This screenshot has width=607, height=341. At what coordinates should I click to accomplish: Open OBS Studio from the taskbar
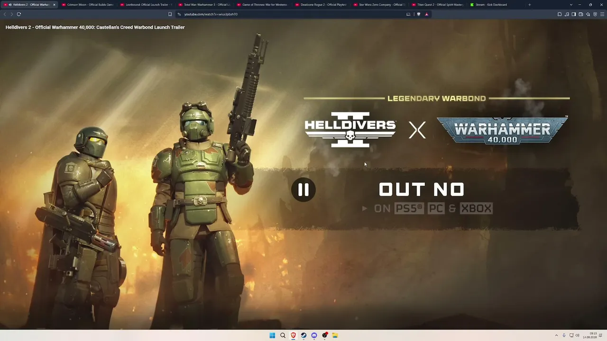point(324,335)
